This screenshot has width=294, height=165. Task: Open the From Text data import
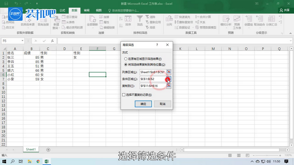click(8, 27)
